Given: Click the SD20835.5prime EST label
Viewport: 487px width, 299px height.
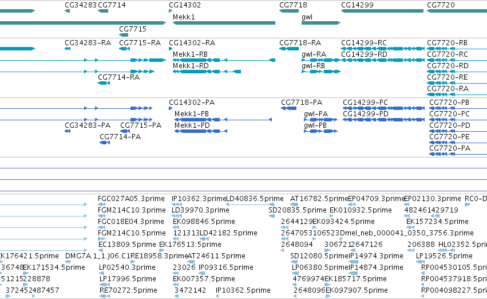Looking at the screenshot, I should point(298,210).
